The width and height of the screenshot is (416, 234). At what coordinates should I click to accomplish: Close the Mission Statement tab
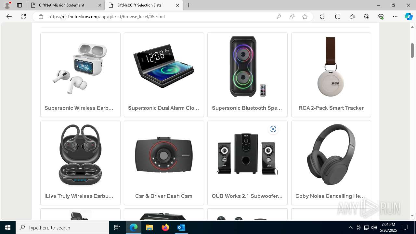coord(99,5)
